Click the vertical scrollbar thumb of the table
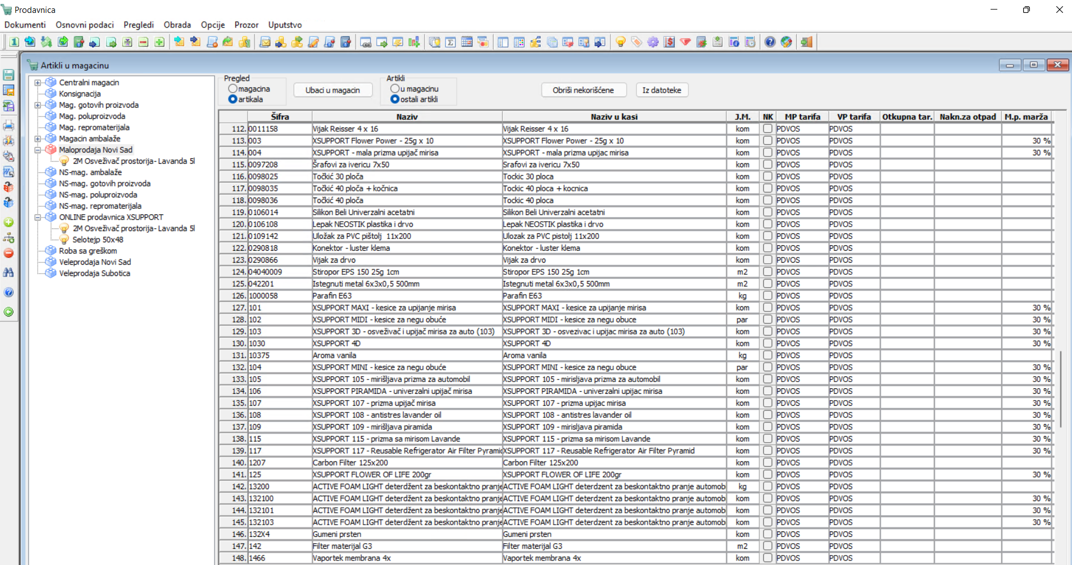1072x565 pixels. coord(1061,389)
